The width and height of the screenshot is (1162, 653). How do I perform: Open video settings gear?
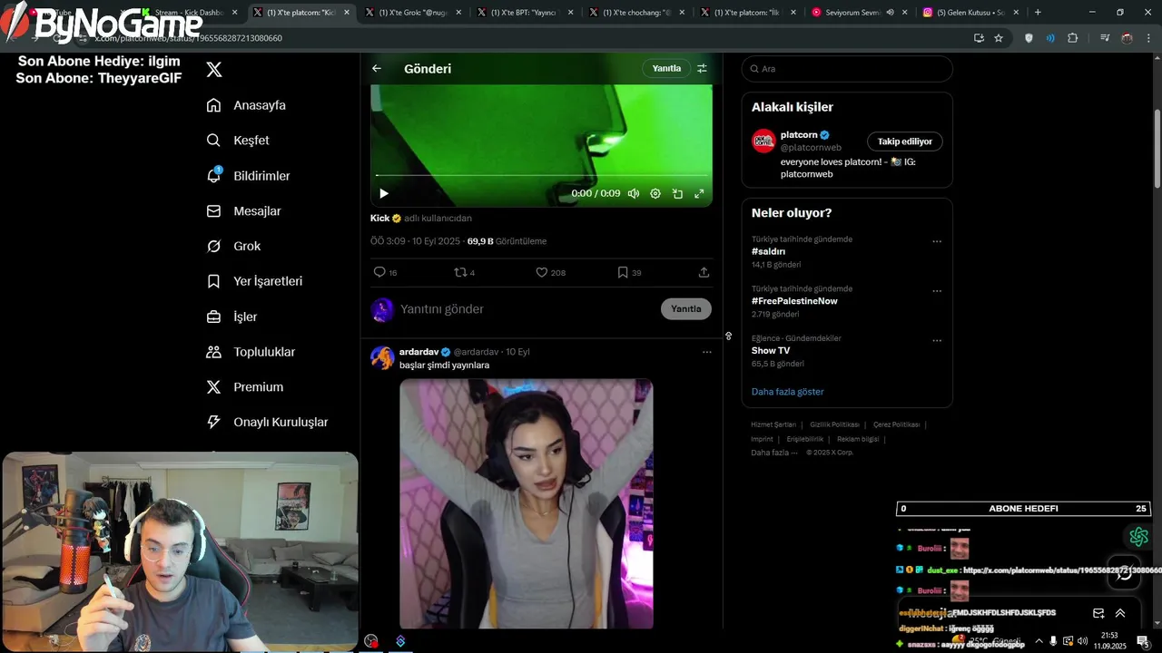point(655,193)
